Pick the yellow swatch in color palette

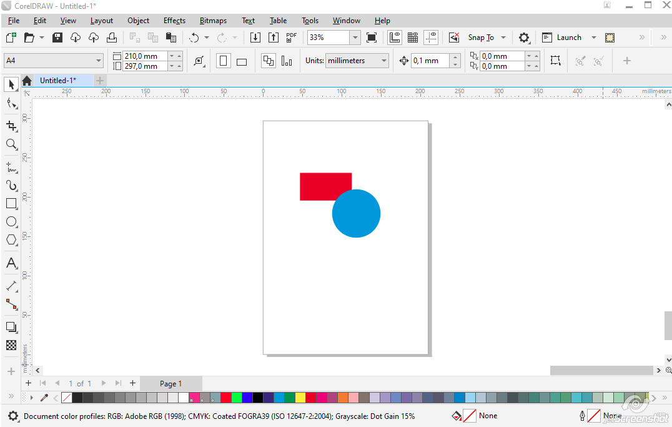300,398
